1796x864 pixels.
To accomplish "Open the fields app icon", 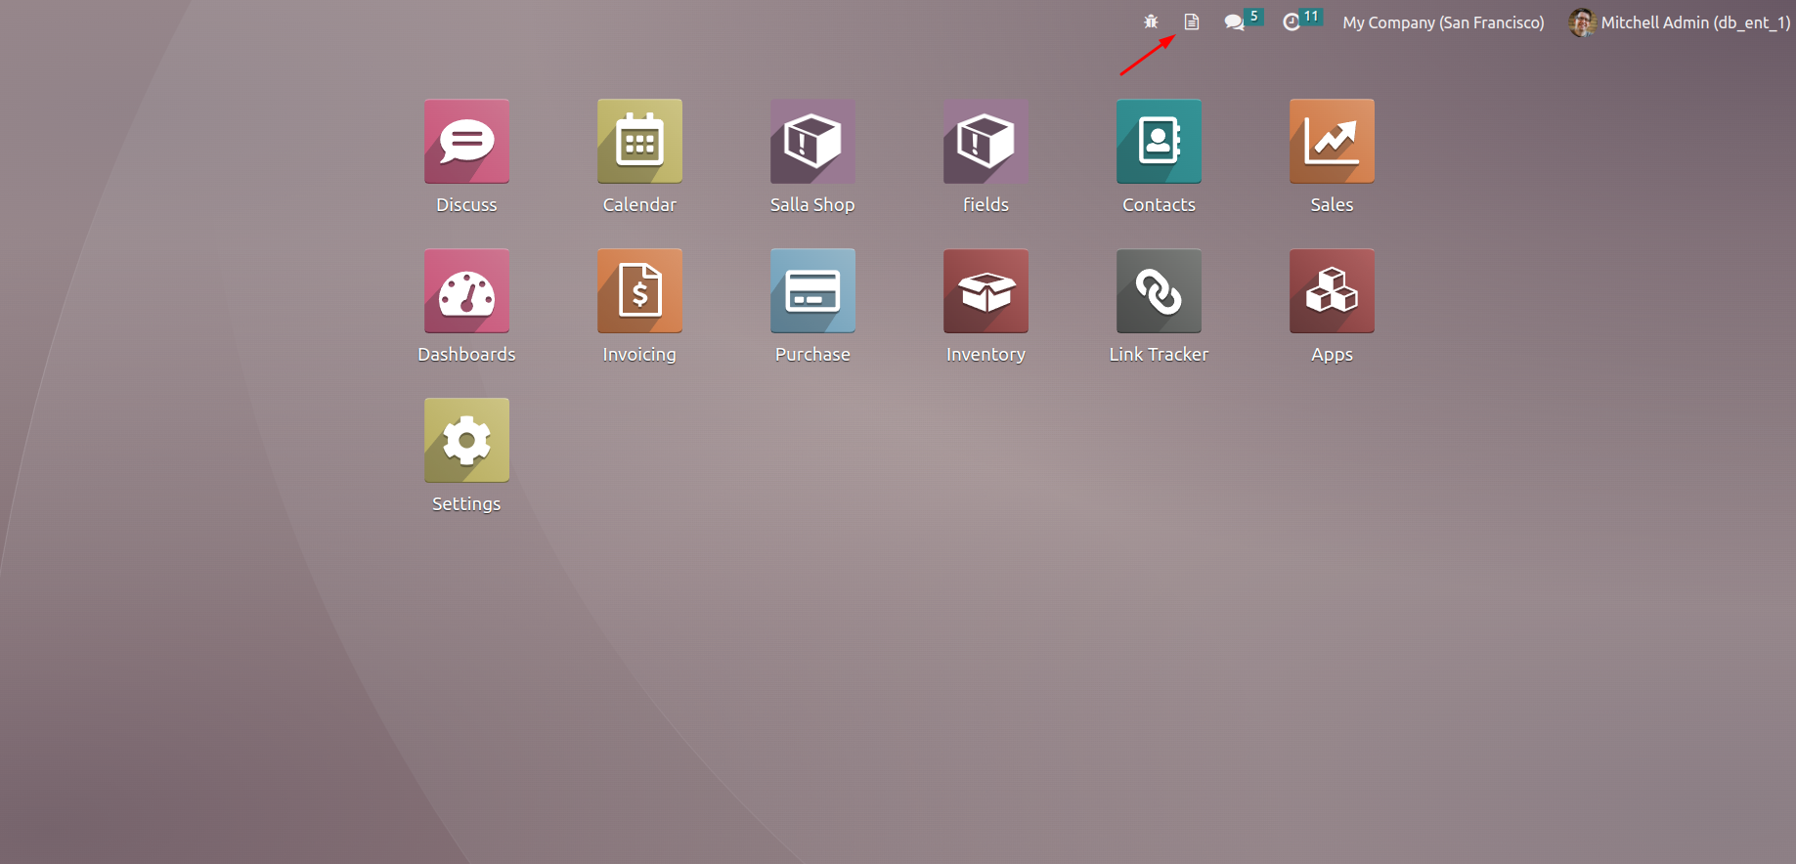I will 986,142.
